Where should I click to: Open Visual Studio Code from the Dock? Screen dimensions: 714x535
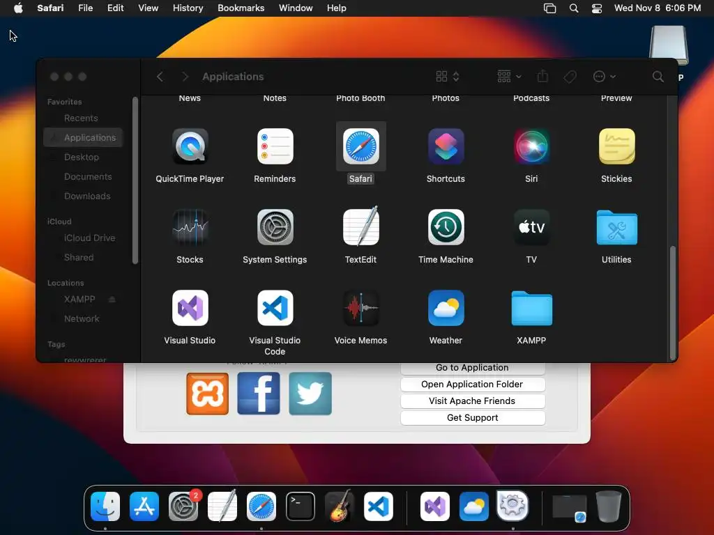click(x=379, y=506)
